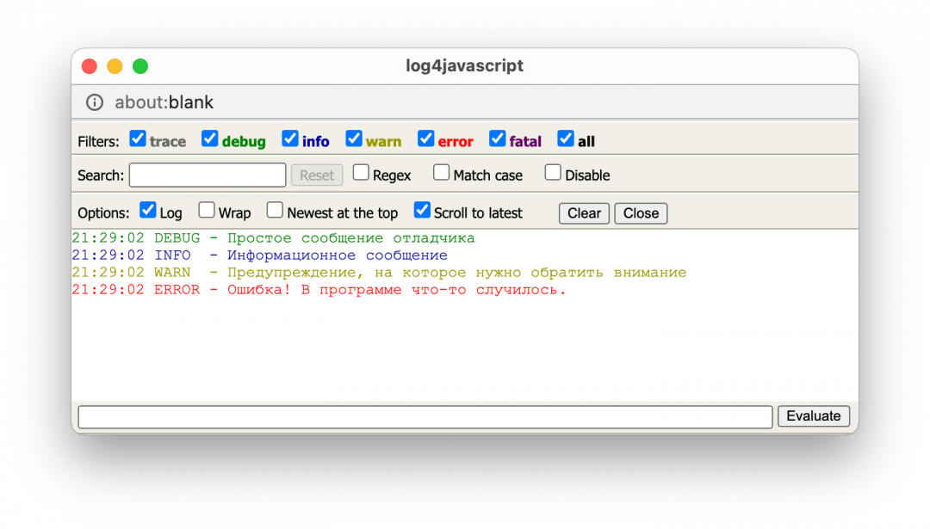
Task: Enable Newest at the top
Action: 275,210
